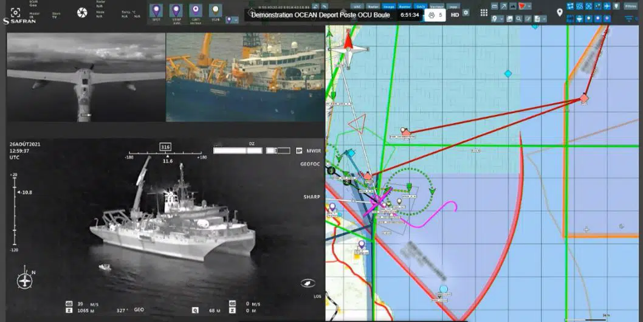This screenshot has width=643, height=322.
Task: Select the VGPE orange marker button
Action: [215, 12]
